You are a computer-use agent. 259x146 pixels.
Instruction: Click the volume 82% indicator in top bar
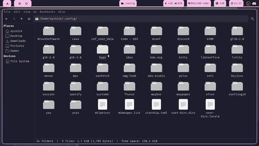pos(178,3)
